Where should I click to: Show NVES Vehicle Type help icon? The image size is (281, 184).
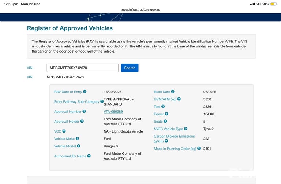click(186, 129)
